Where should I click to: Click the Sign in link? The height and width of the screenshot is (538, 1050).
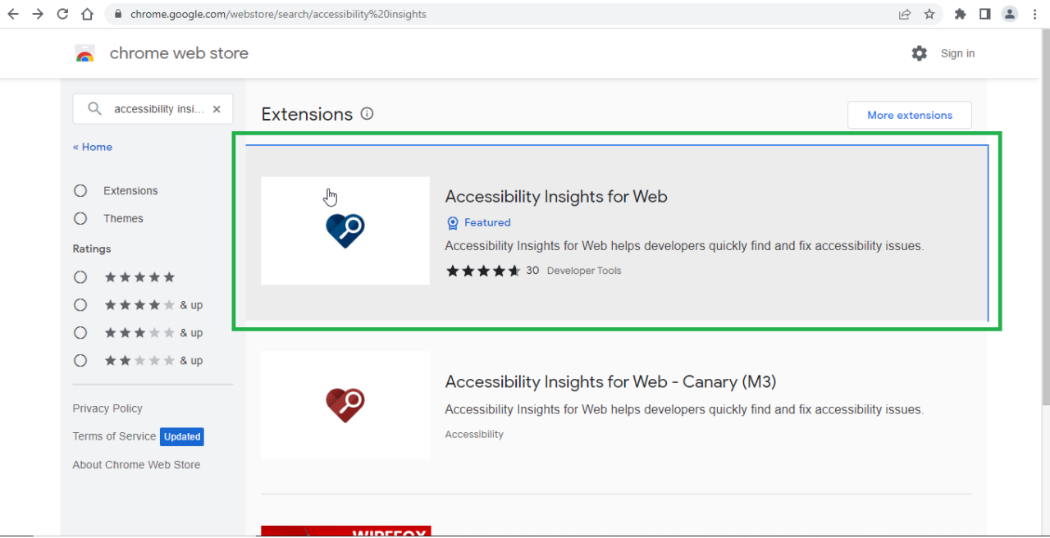tap(957, 53)
